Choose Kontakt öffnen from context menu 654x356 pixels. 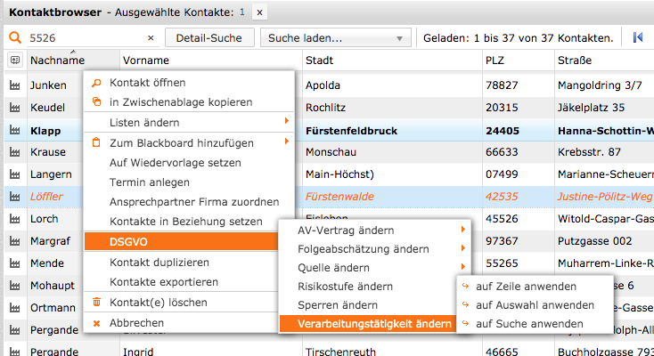pos(148,83)
